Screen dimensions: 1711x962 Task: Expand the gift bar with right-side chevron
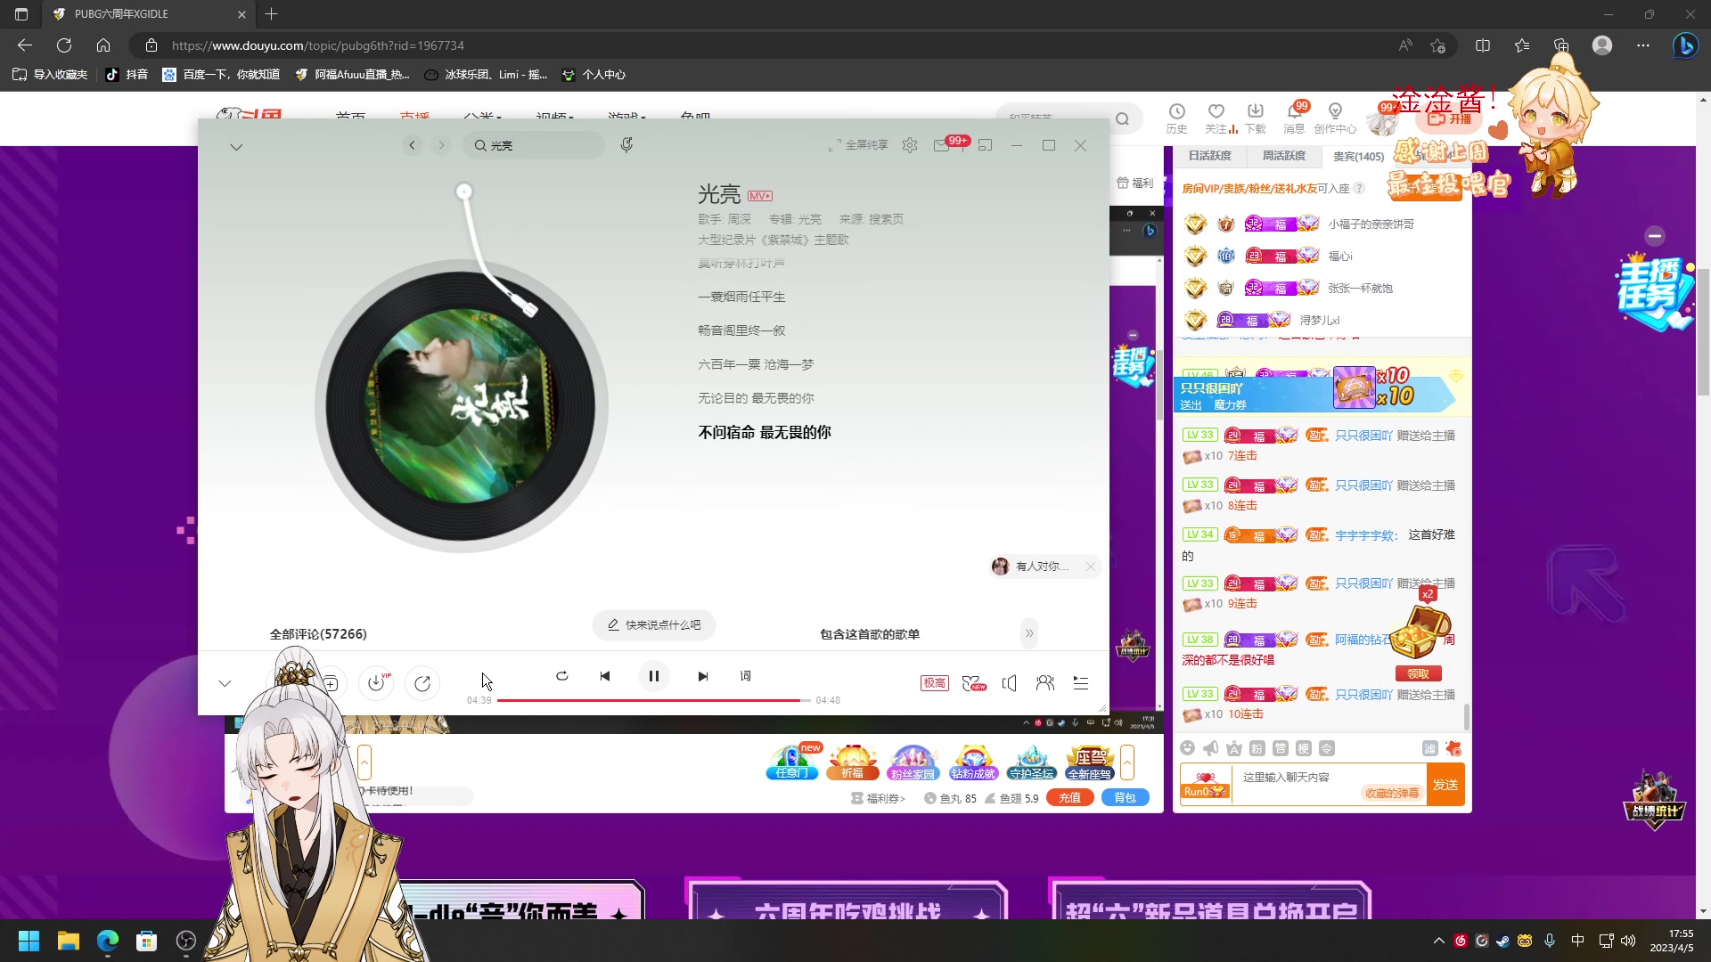click(1127, 763)
